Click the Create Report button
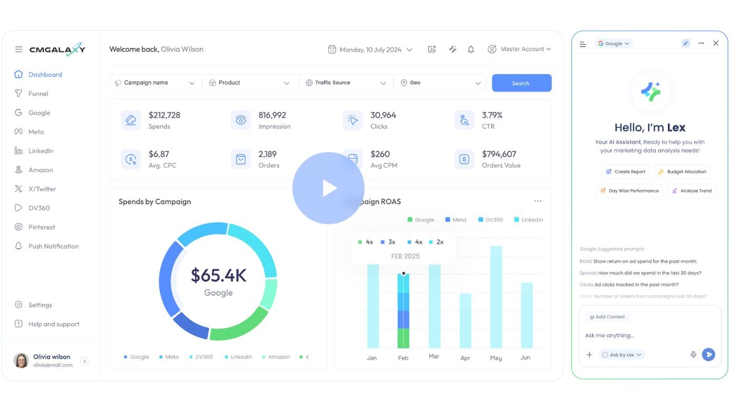The width and height of the screenshot is (731, 411). pyautogui.click(x=626, y=172)
